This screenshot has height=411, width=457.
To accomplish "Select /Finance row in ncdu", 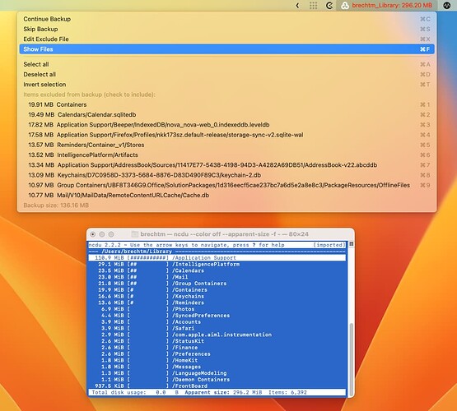I will click(x=217, y=348).
